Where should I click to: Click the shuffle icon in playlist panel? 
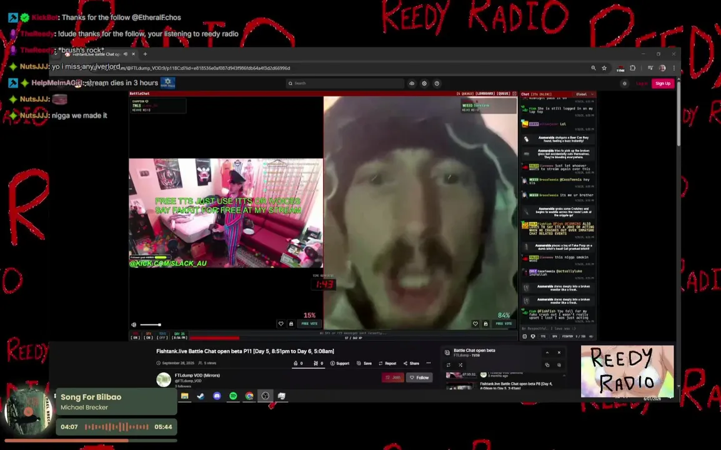click(460, 365)
